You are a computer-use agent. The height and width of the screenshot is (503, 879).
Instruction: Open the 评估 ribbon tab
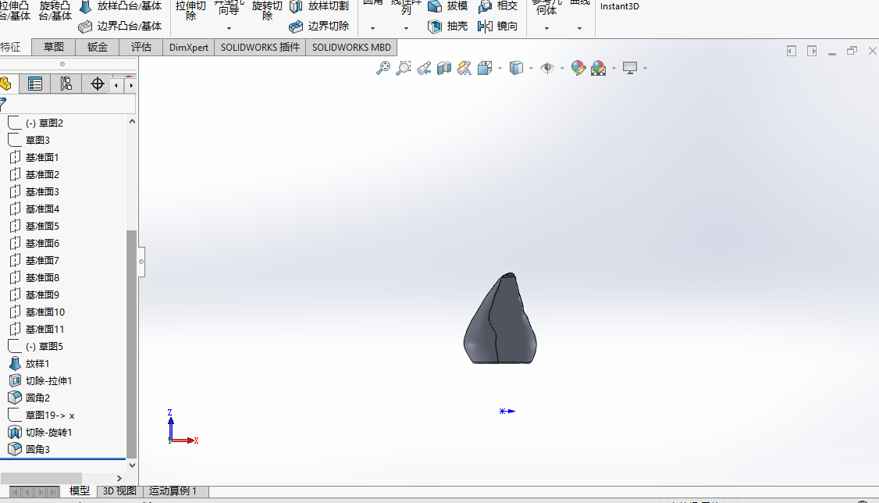pos(141,47)
